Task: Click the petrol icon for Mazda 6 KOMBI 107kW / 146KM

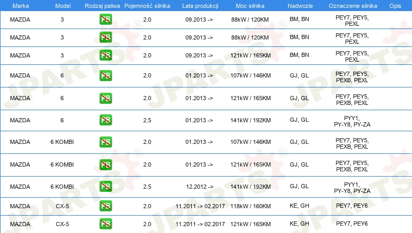Action: pos(105,142)
